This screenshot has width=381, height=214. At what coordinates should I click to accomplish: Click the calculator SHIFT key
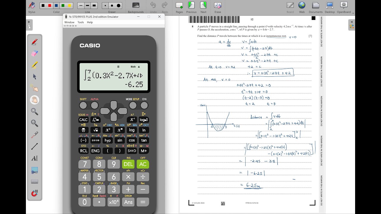click(83, 105)
